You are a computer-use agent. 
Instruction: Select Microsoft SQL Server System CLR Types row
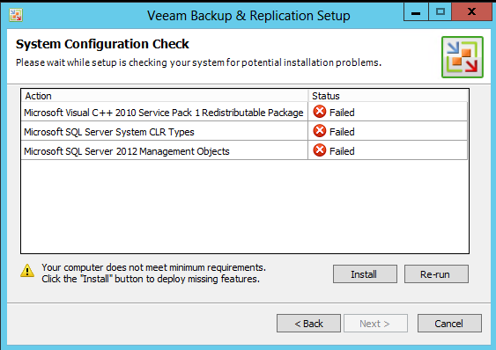[244, 131]
